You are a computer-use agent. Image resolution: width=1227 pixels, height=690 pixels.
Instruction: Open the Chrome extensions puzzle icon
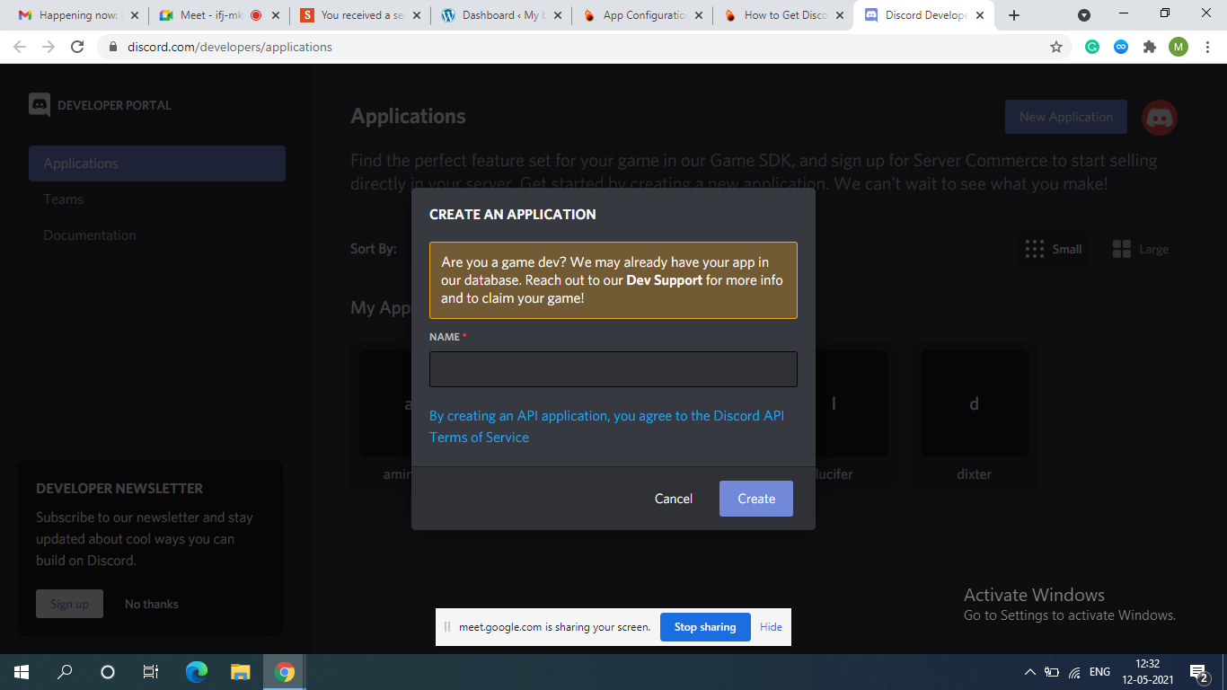[1149, 47]
